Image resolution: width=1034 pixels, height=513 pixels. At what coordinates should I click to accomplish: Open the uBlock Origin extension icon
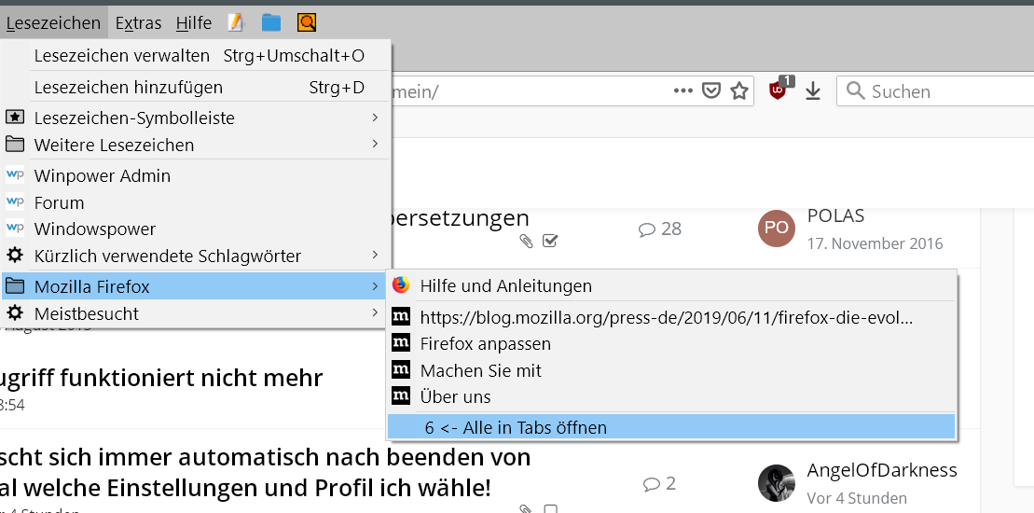click(778, 90)
